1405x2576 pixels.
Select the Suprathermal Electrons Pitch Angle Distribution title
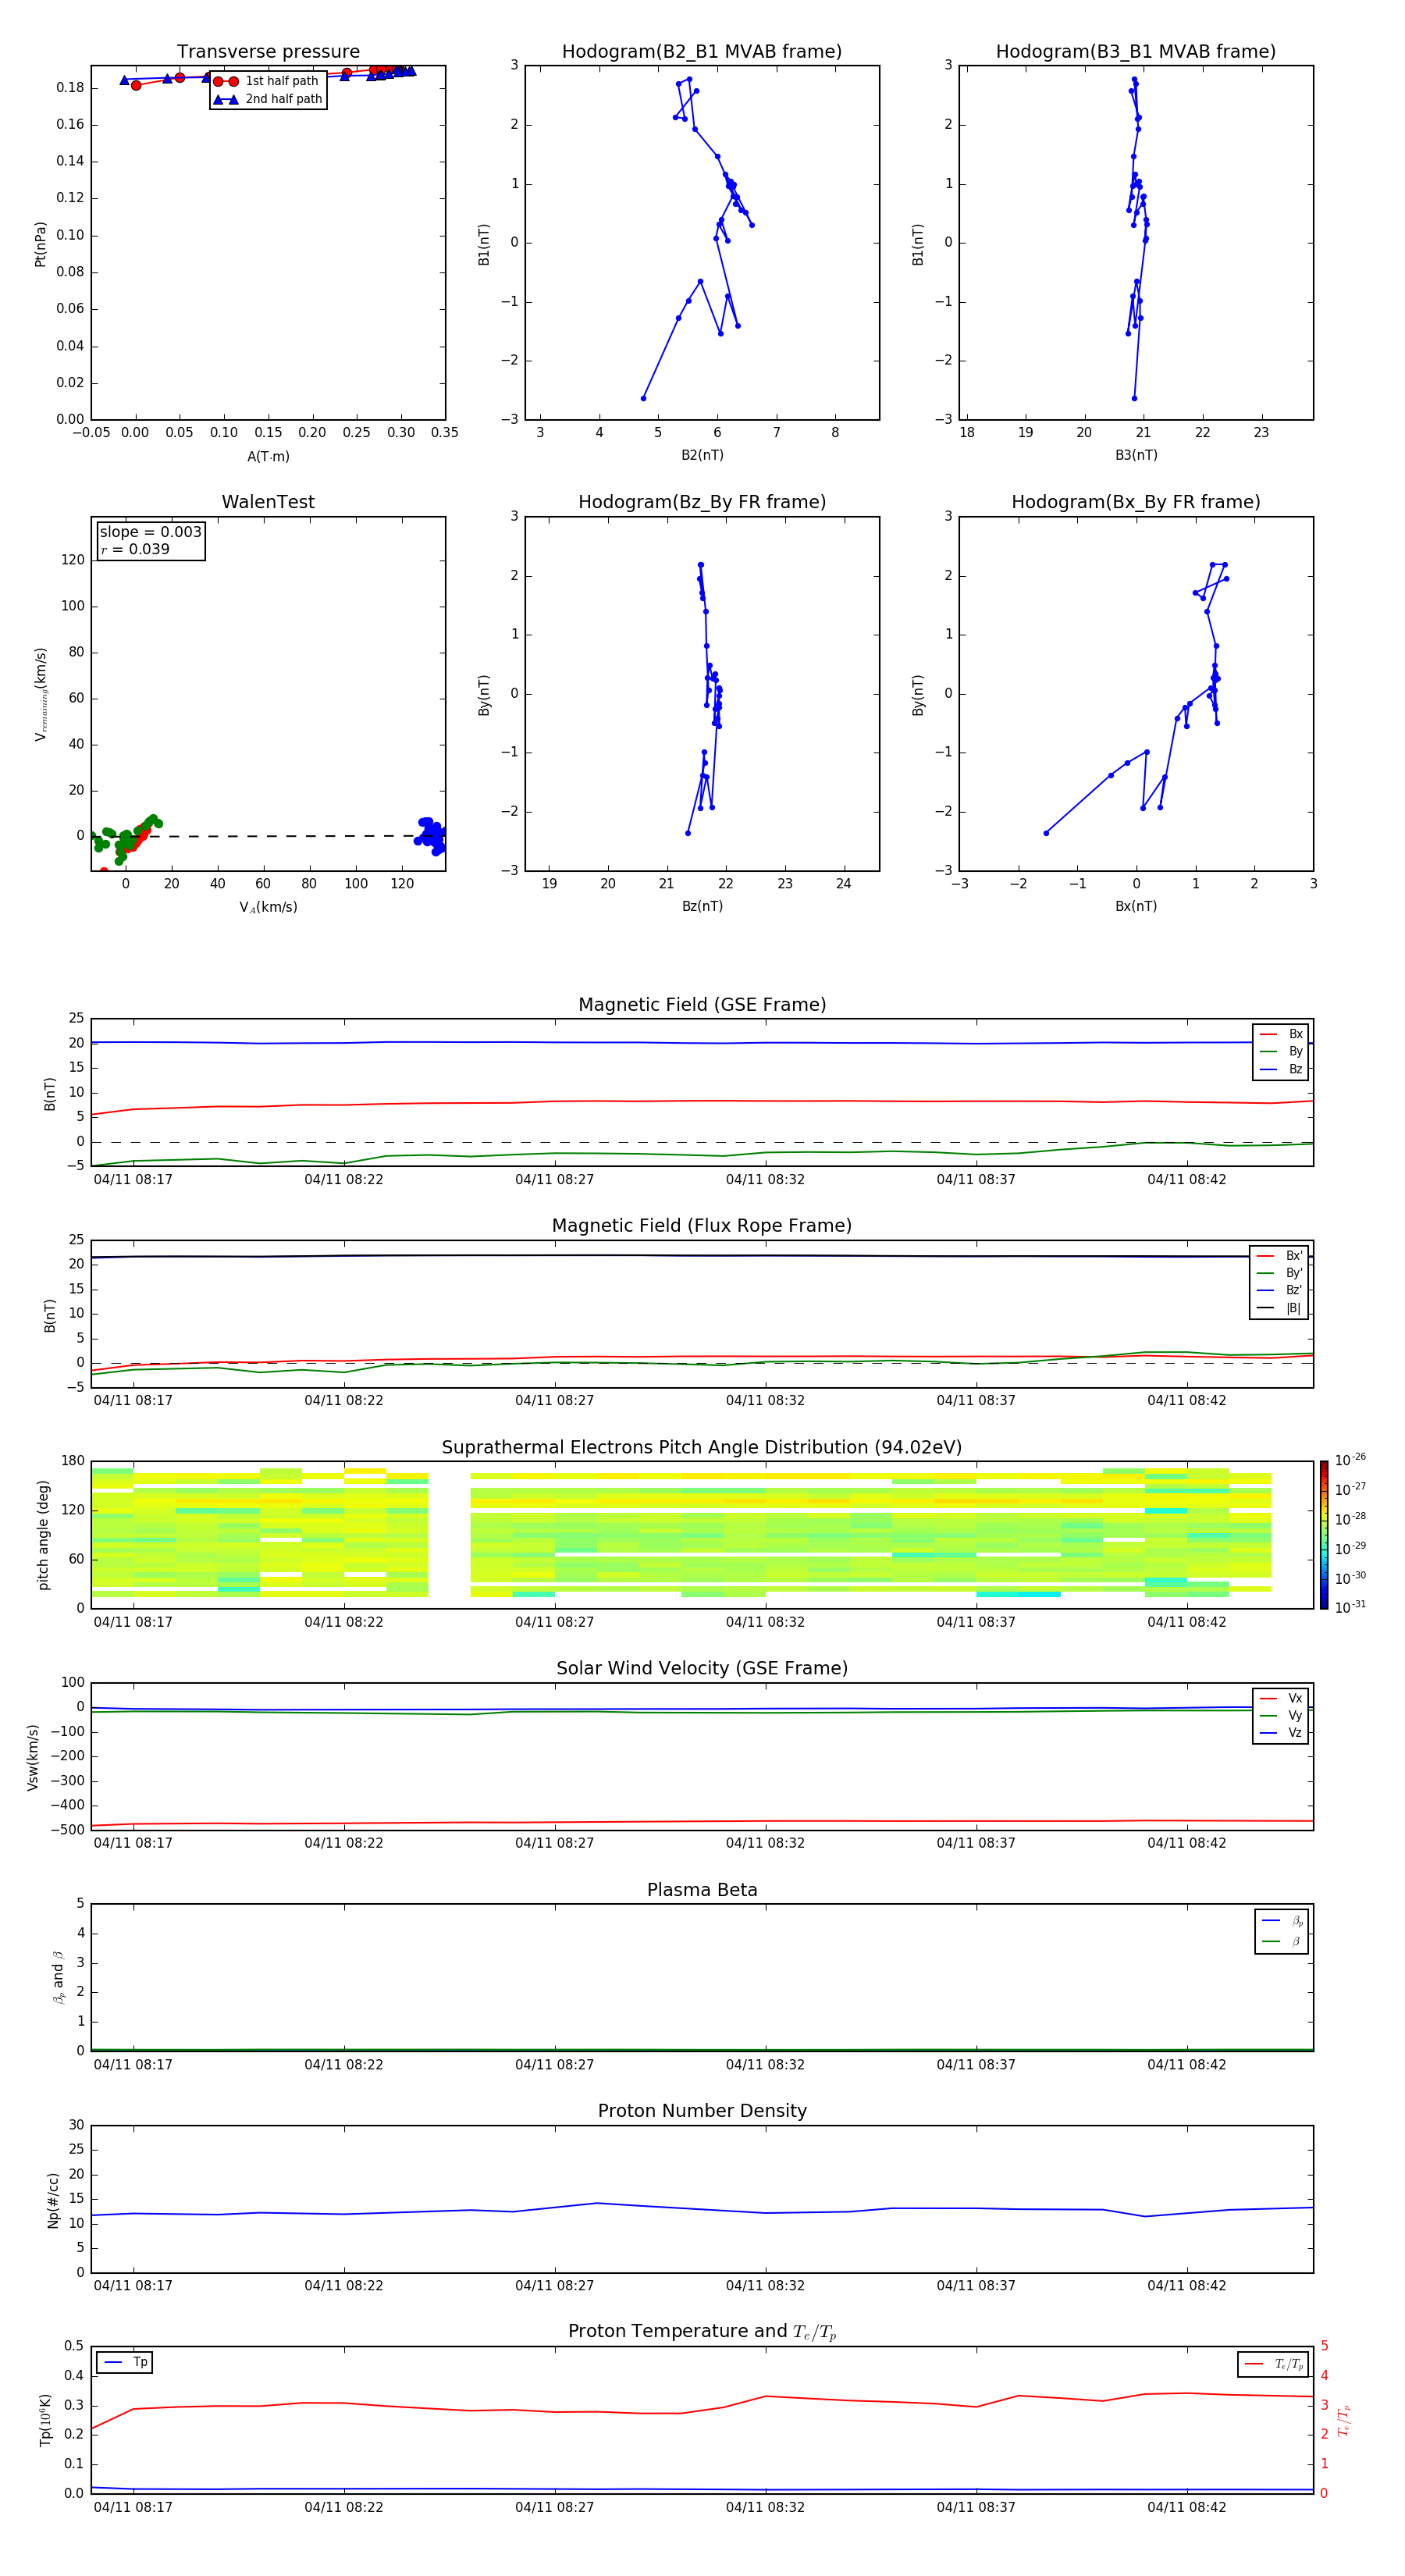pyautogui.click(x=702, y=1447)
